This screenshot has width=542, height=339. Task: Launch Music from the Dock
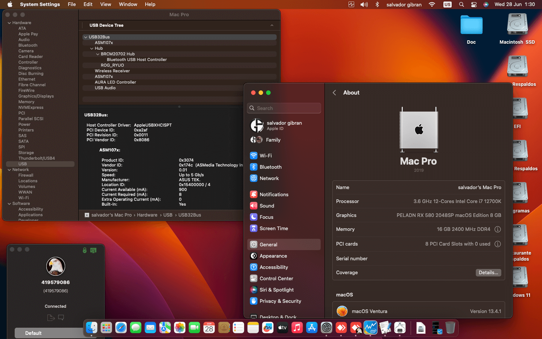pyautogui.click(x=297, y=328)
